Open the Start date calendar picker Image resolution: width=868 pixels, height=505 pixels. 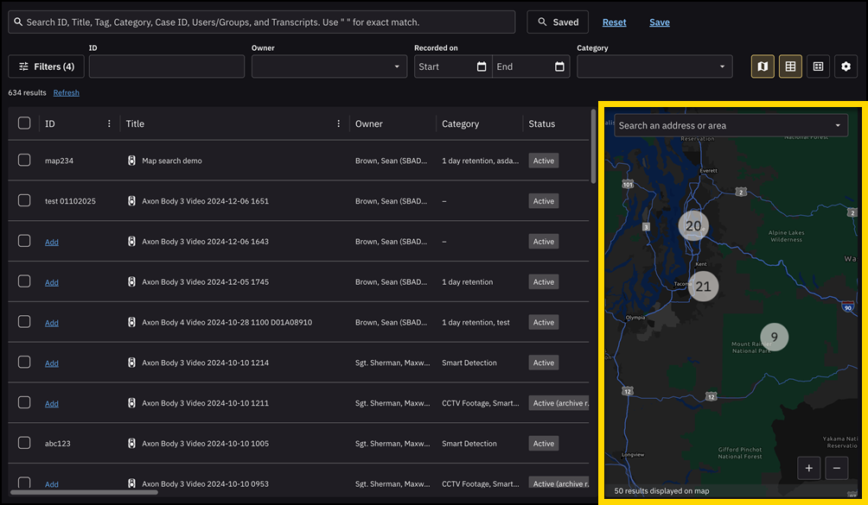[x=482, y=66]
